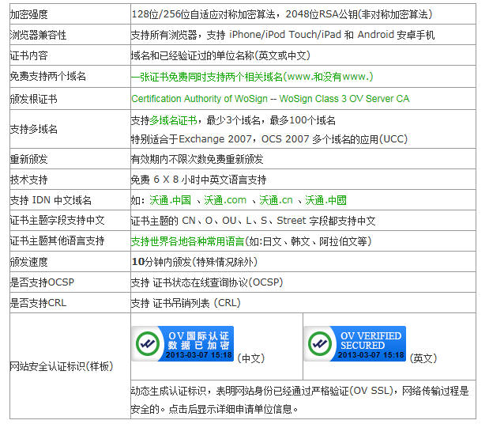
Task: Click the line starting 动态生成认证标识
Action: coord(299,391)
